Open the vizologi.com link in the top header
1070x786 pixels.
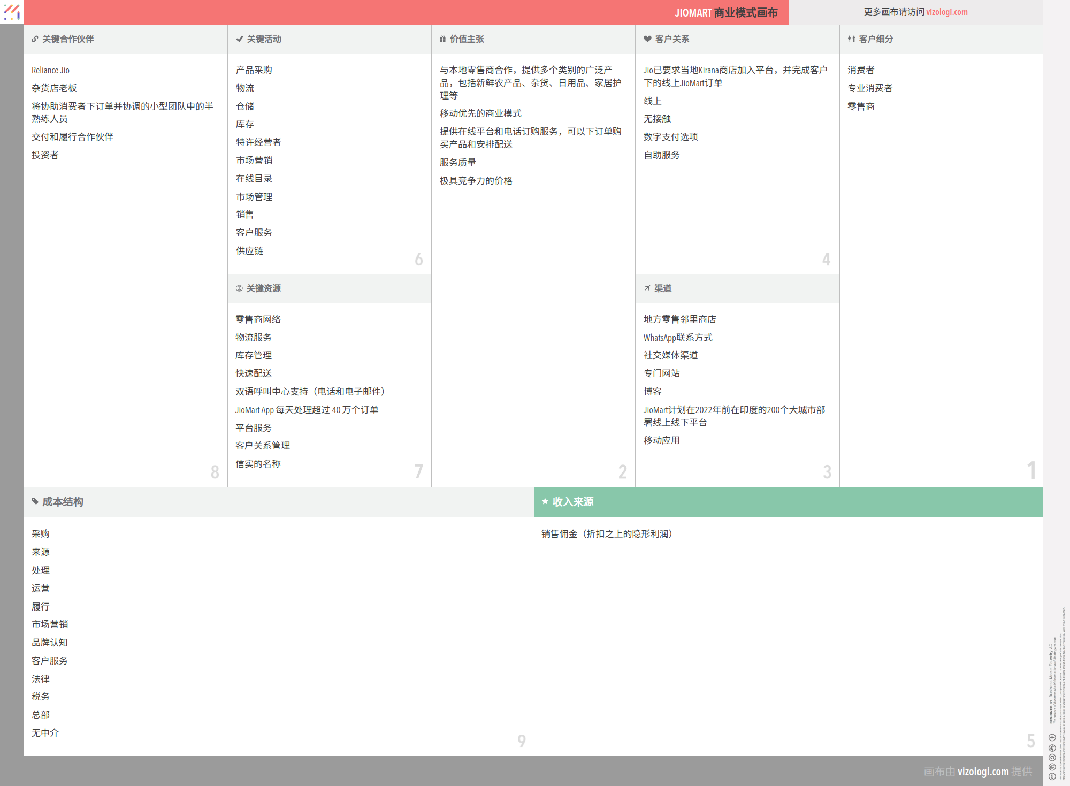946,12
